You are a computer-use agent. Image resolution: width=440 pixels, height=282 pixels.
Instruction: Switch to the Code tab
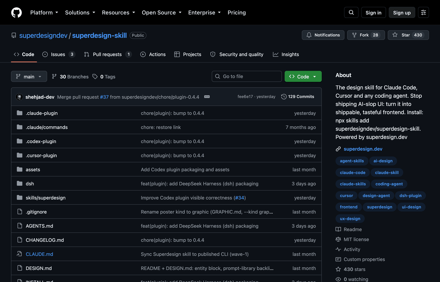24,54
